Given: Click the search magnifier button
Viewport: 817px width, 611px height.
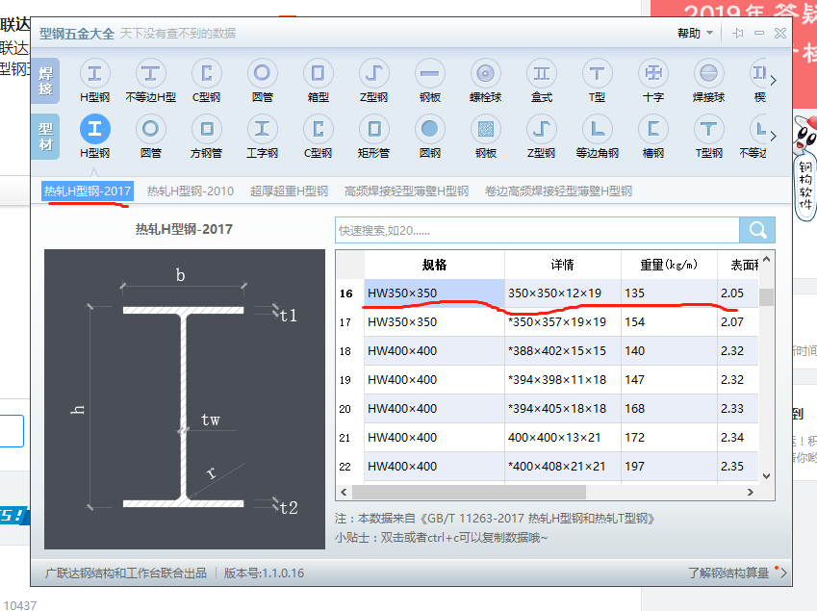Looking at the screenshot, I should coord(757,230).
